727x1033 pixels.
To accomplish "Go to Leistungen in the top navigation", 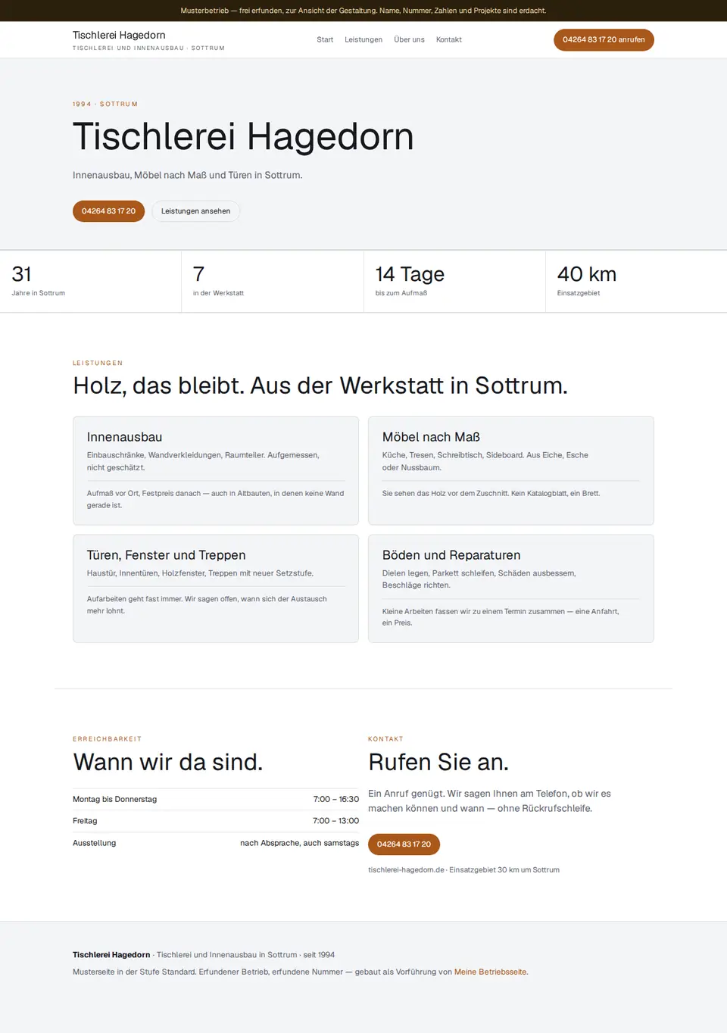I will click(363, 39).
